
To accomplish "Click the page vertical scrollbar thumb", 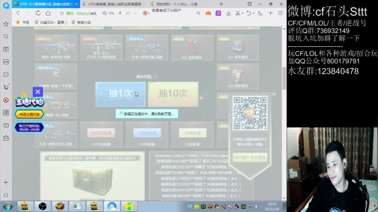I will point(284,78).
